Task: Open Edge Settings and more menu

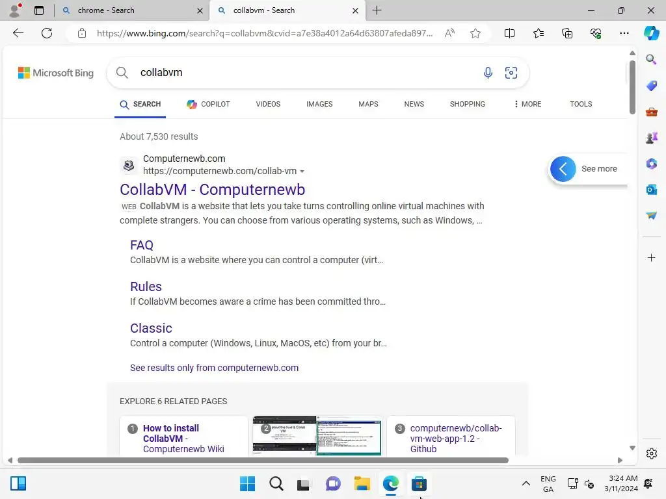Action: (x=624, y=33)
